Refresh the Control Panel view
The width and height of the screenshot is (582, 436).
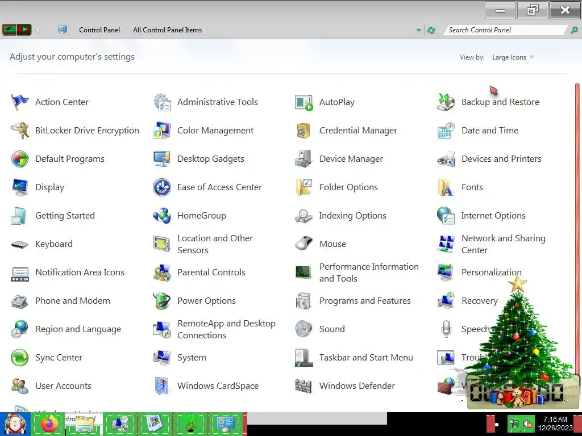[x=431, y=31]
